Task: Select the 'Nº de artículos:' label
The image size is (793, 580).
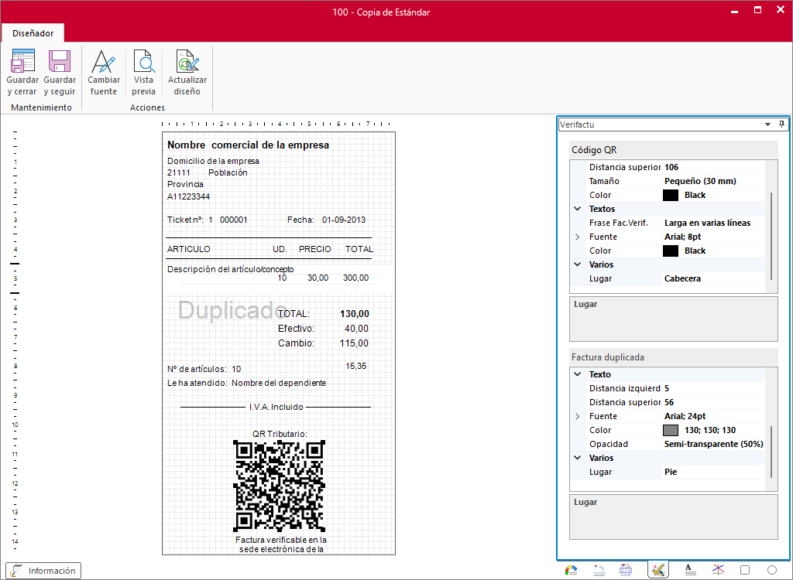Action: click(197, 370)
